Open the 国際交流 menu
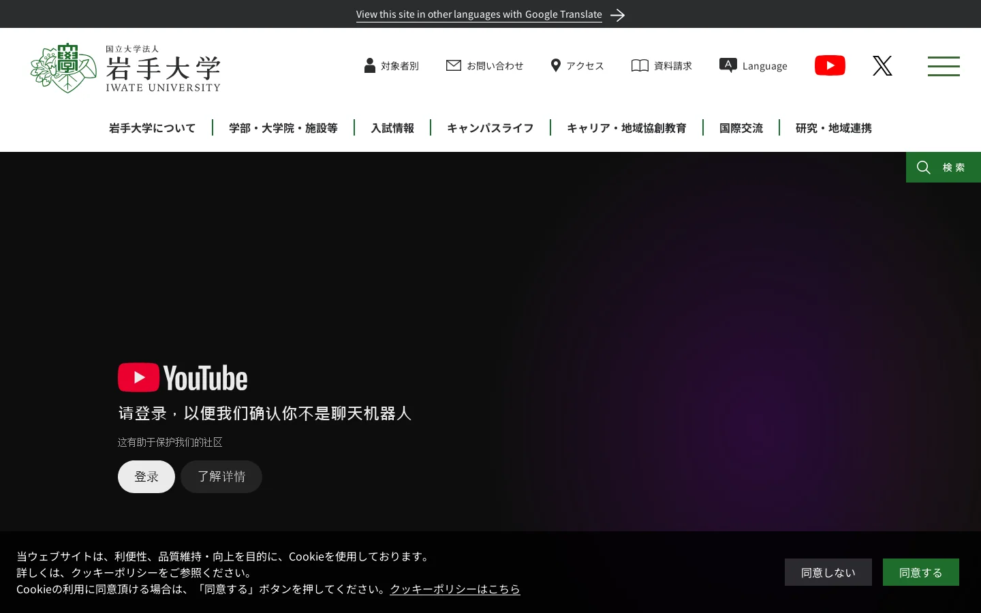Image resolution: width=981 pixels, height=613 pixels. point(741,128)
